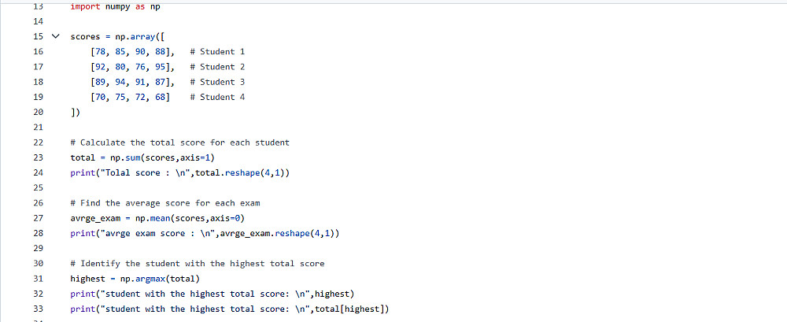Viewport: 787px width, 322px height.
Task: Click on the 'import' keyword
Action: (x=85, y=7)
